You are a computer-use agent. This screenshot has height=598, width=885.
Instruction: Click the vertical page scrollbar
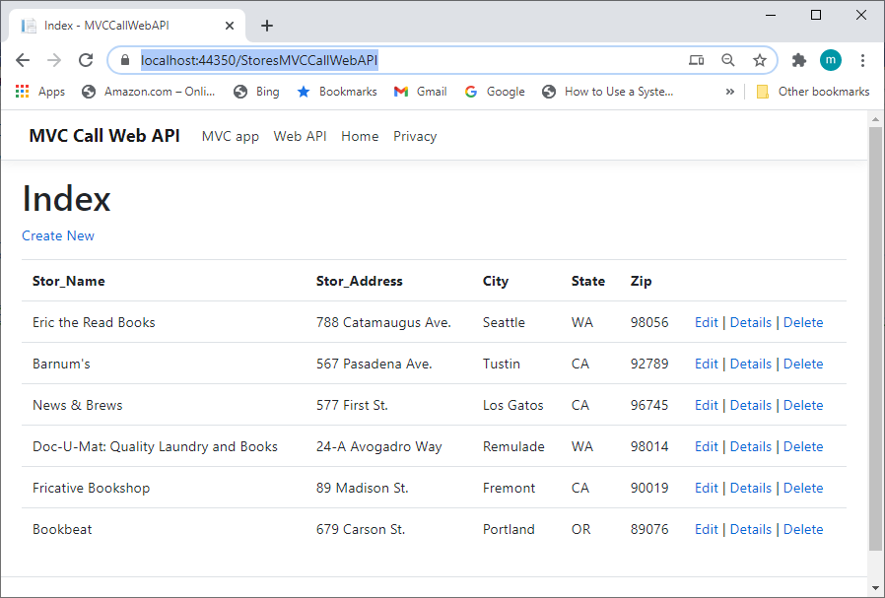pyautogui.click(x=875, y=335)
